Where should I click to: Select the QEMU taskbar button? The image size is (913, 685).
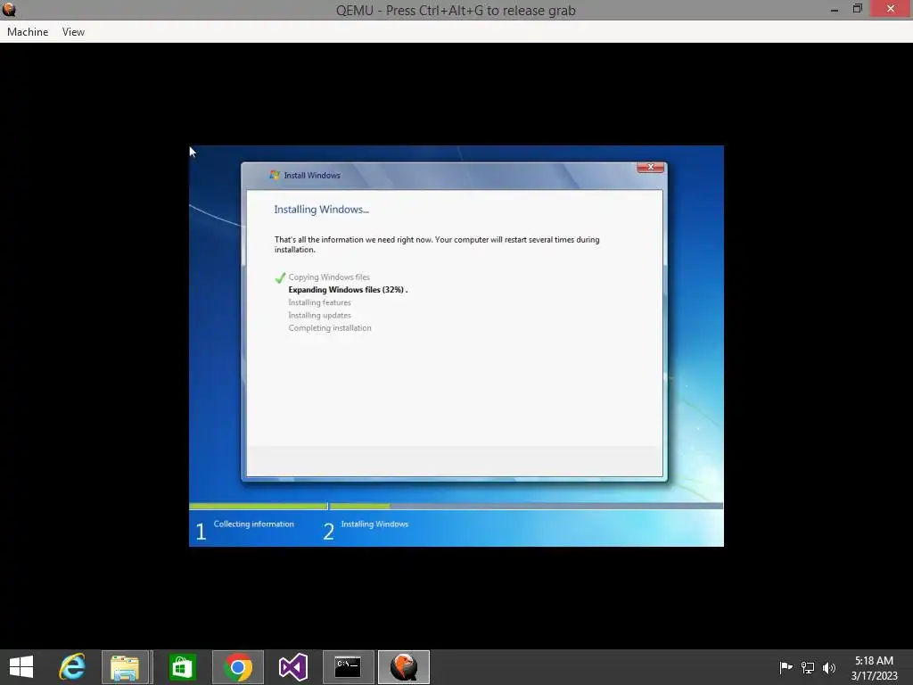coord(404,667)
